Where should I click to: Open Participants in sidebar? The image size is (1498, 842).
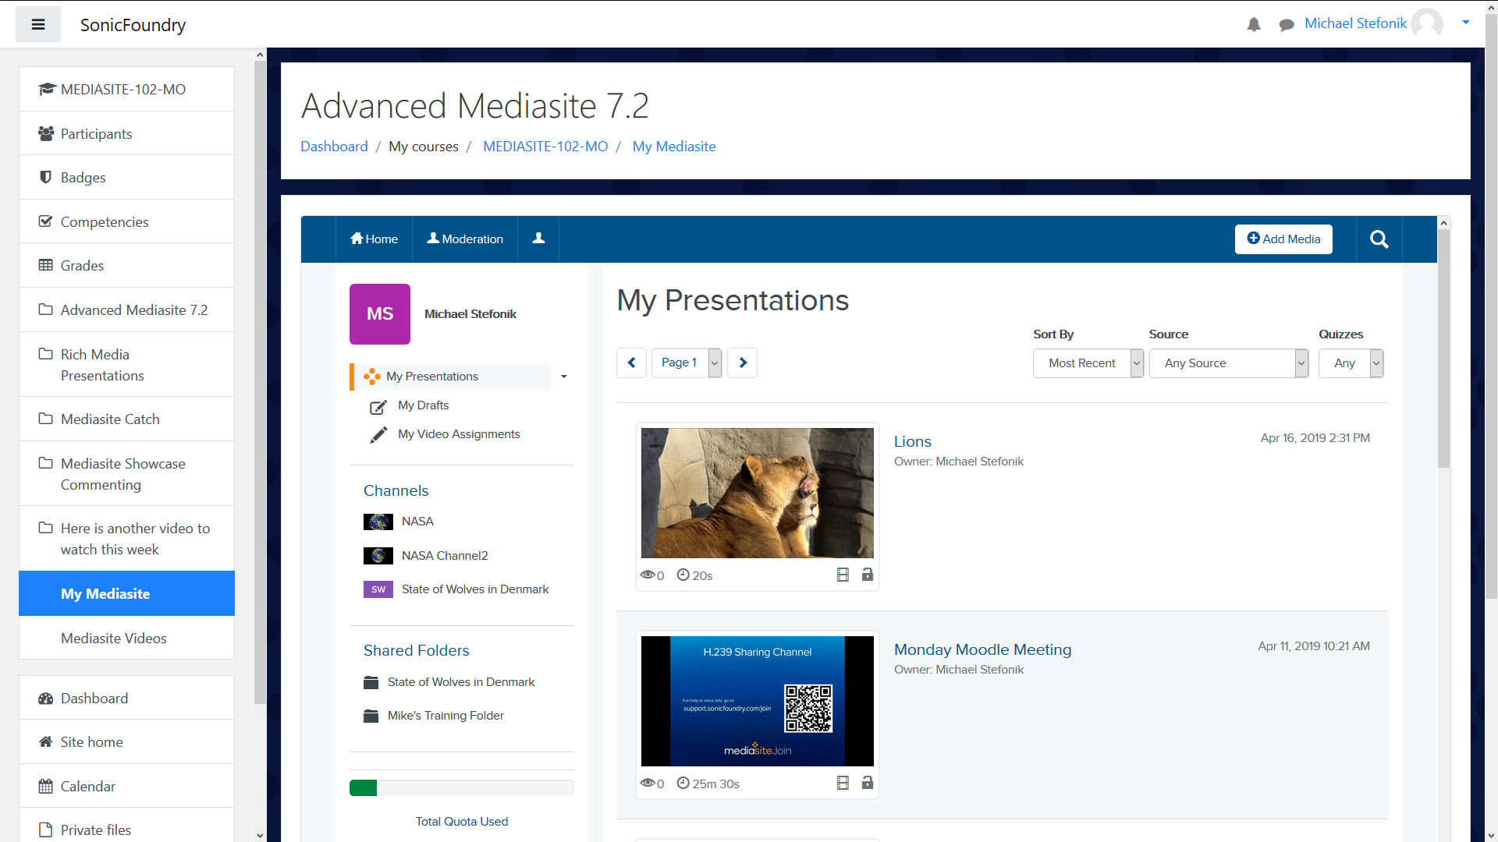[126, 133]
